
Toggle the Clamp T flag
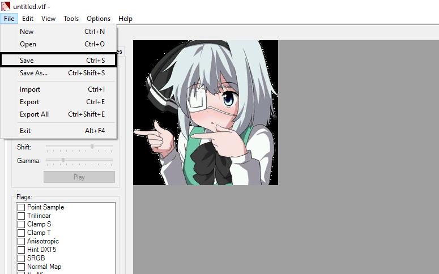tap(22, 233)
